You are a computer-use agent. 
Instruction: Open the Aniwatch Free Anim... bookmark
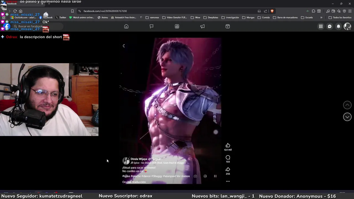[x=124, y=17]
